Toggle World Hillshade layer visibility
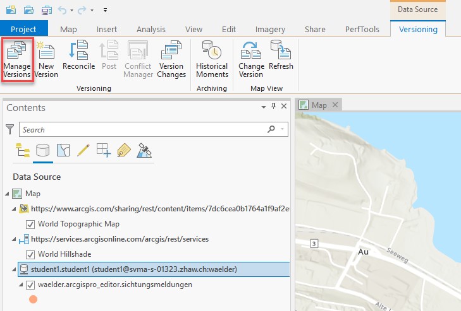This screenshot has height=311, width=461. pos(30,254)
